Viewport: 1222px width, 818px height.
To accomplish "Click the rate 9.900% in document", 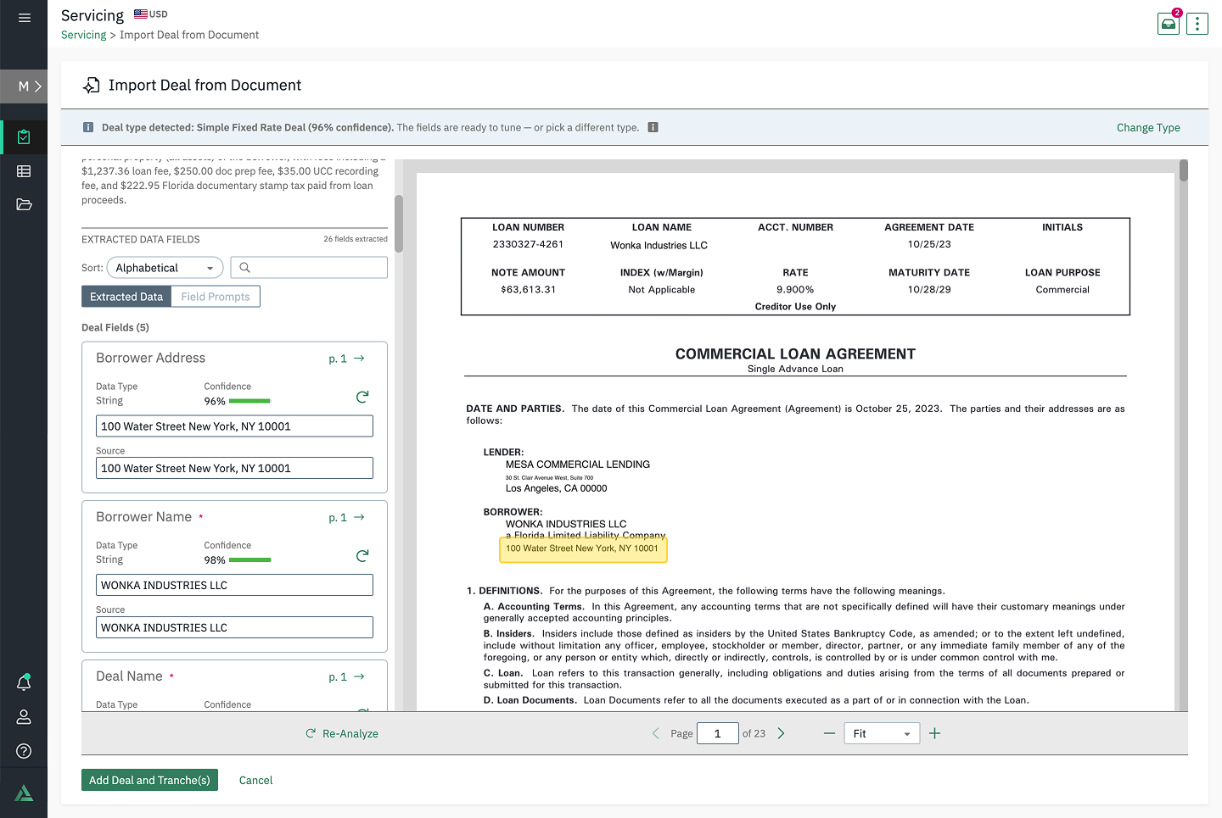I will [795, 290].
